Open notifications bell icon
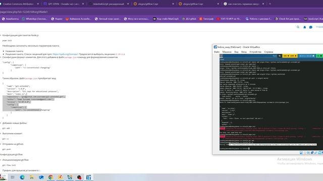Viewport: 323px width, 181px height. 304,27
